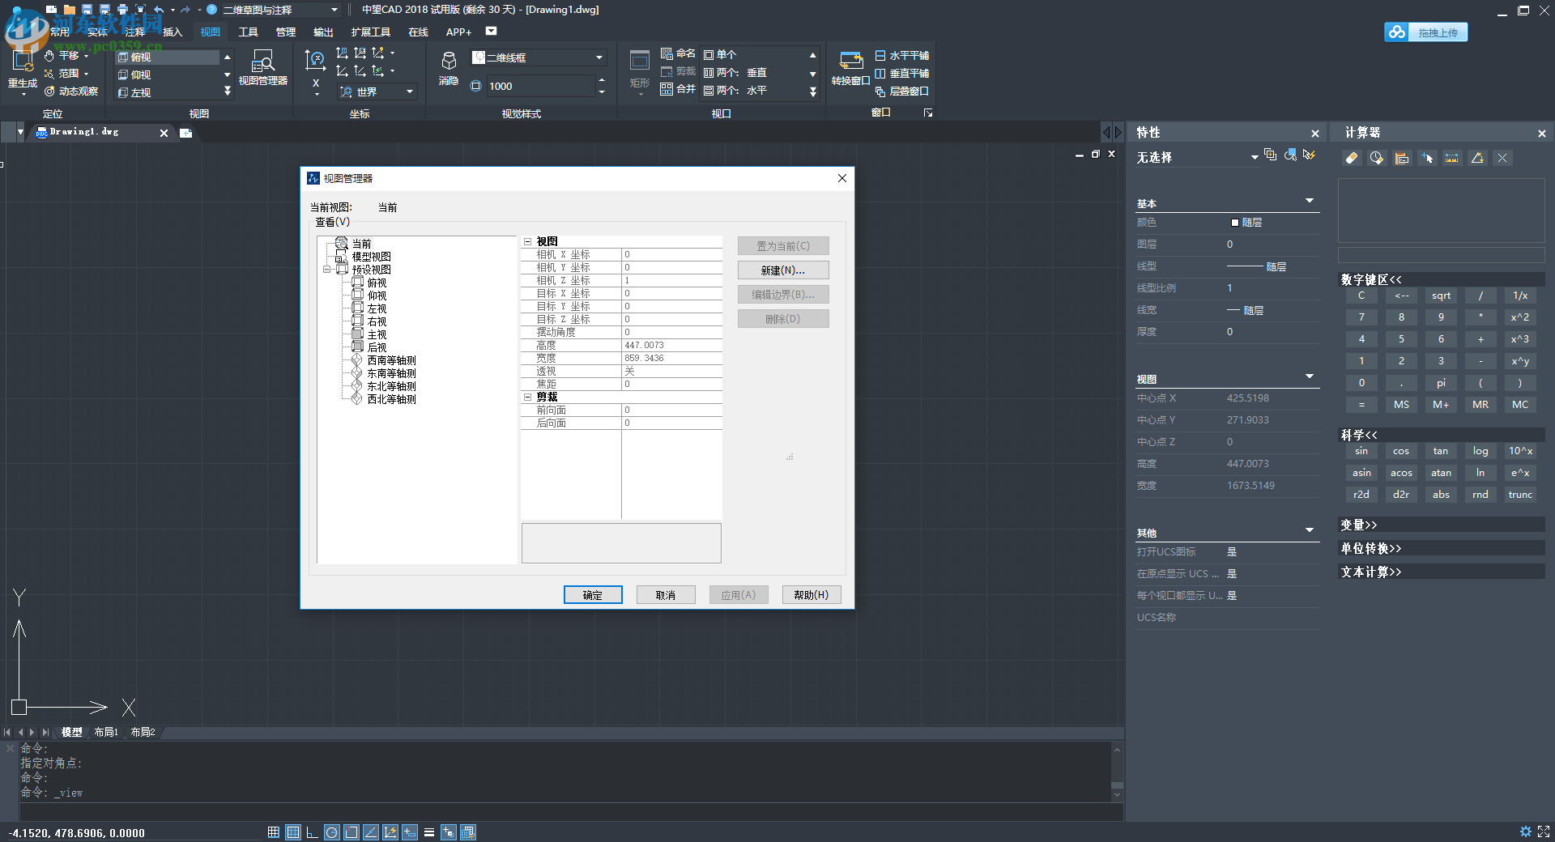Click 确定 button in view manager
The height and width of the screenshot is (842, 1555).
(592, 595)
